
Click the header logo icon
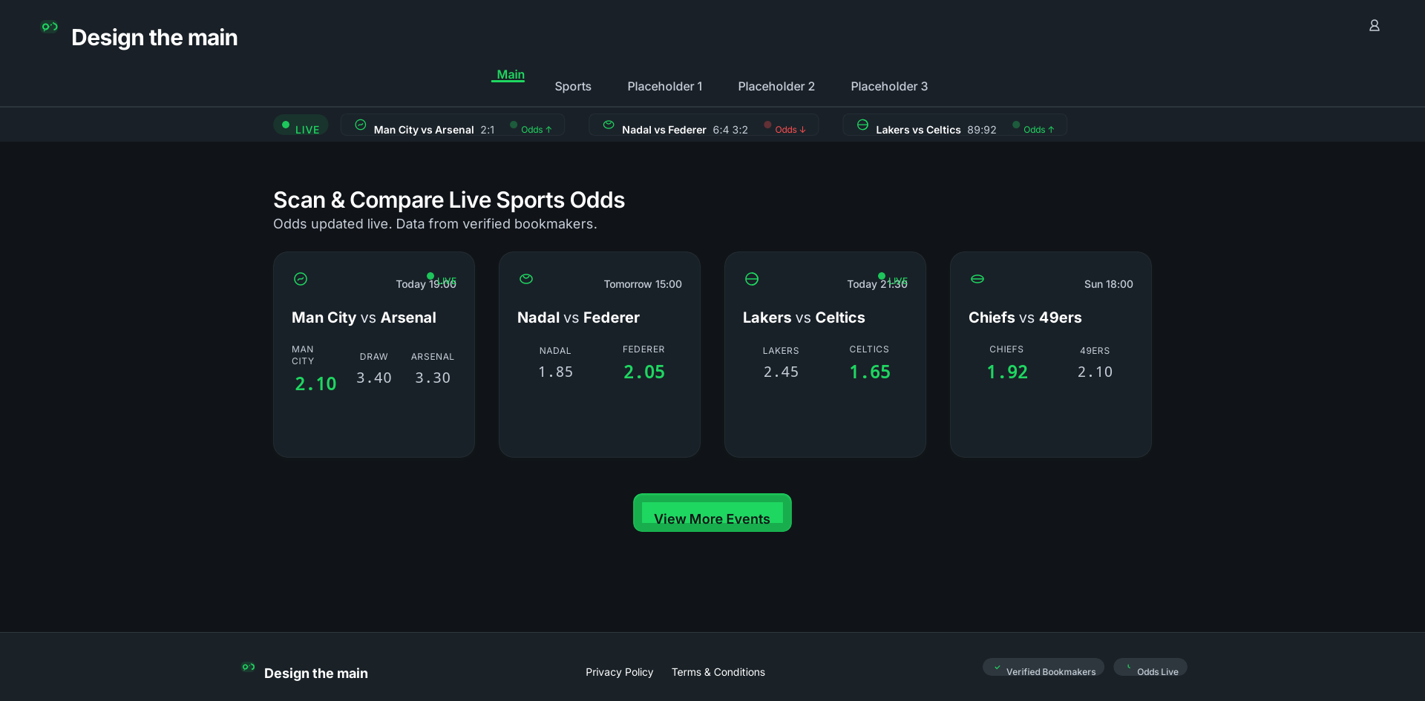49,27
